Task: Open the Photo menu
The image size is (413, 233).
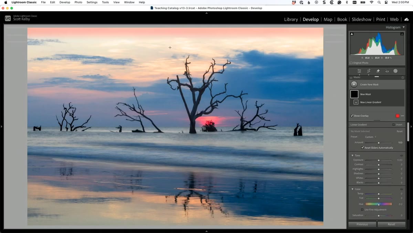Action: coord(78,2)
